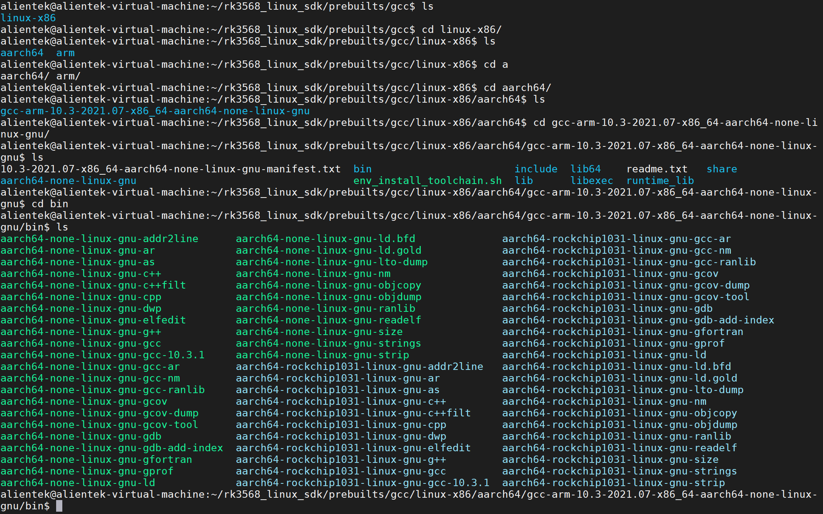
Task: Click aarch64-none-linux-gnu-addr2line executable name
Action: pos(99,239)
